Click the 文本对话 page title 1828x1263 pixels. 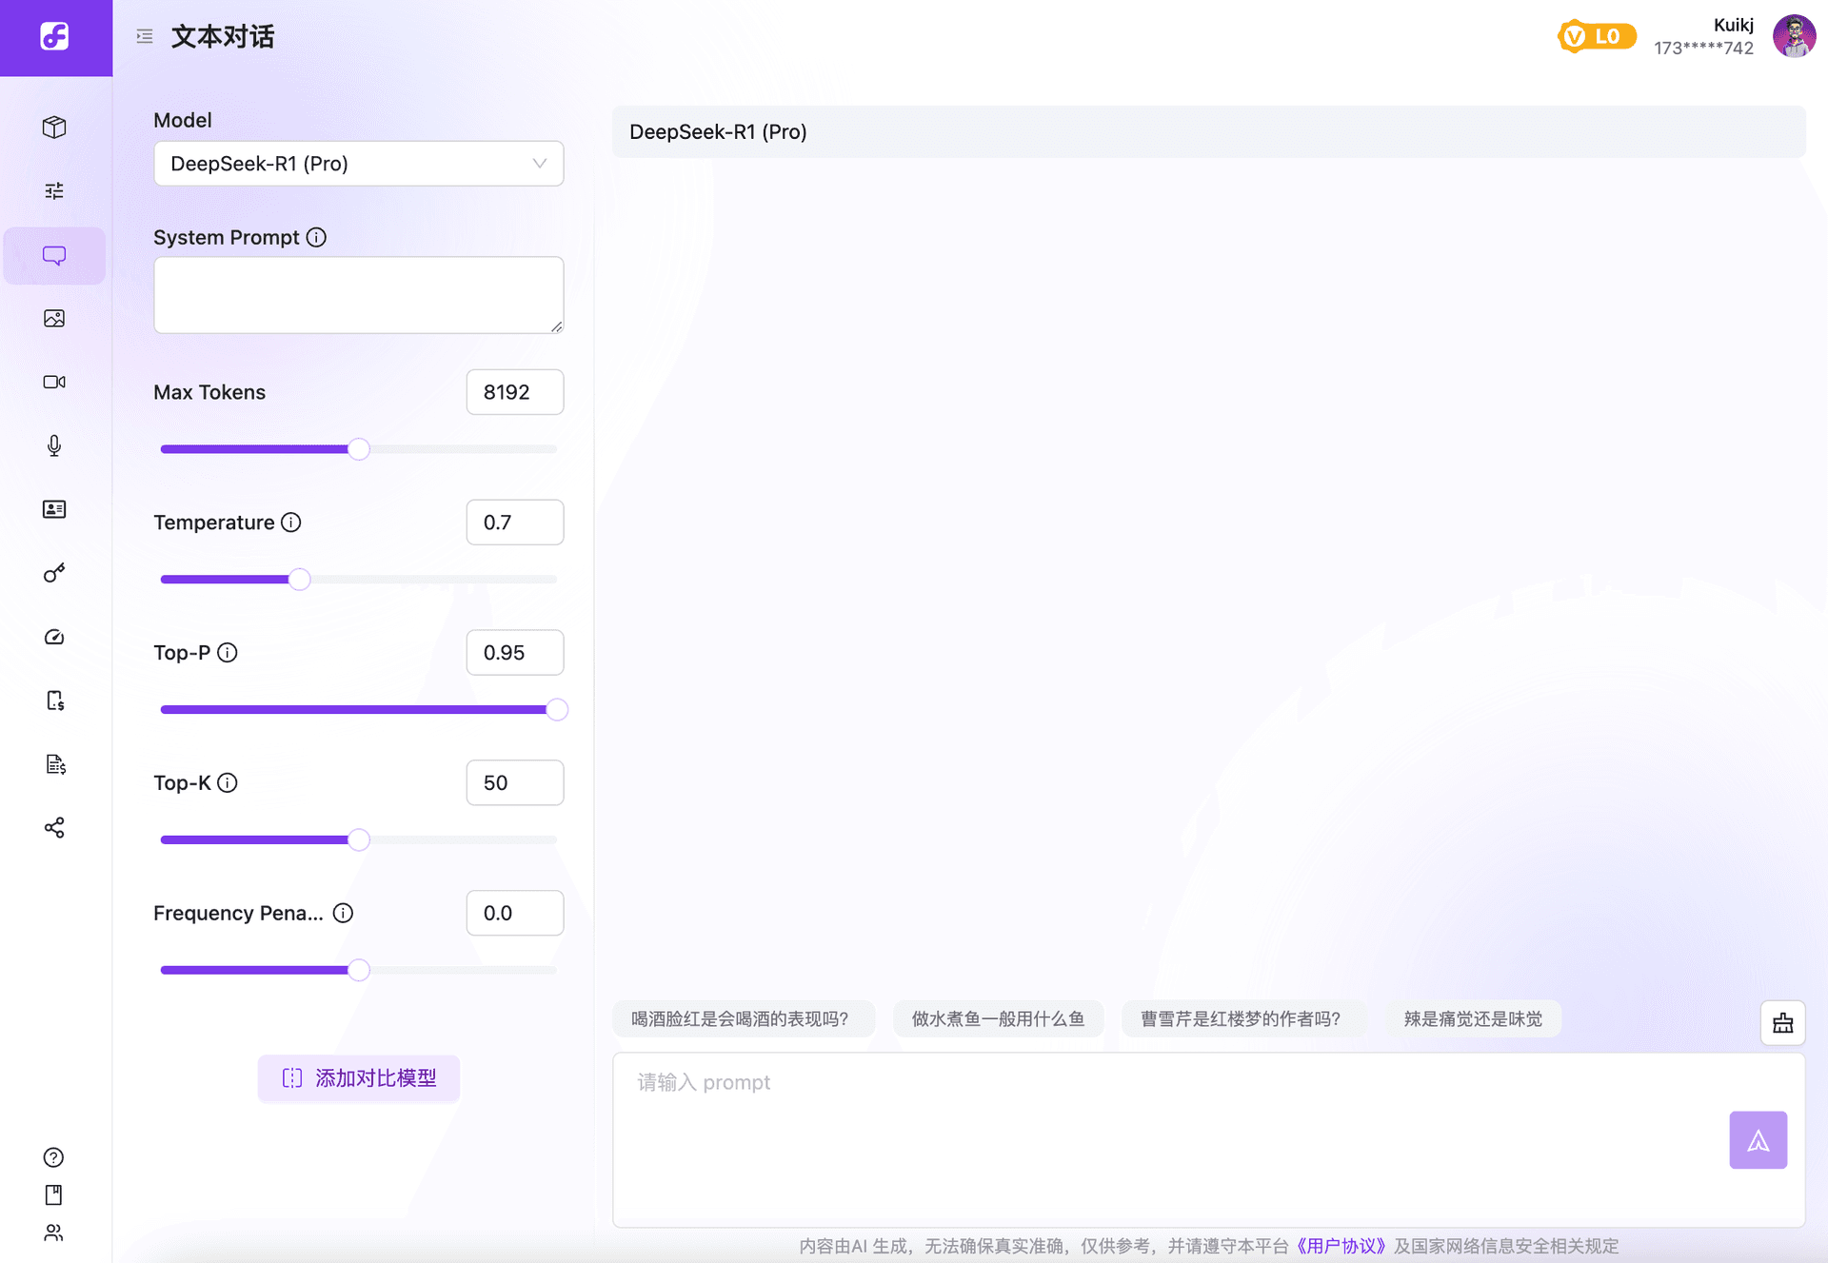coord(223,36)
